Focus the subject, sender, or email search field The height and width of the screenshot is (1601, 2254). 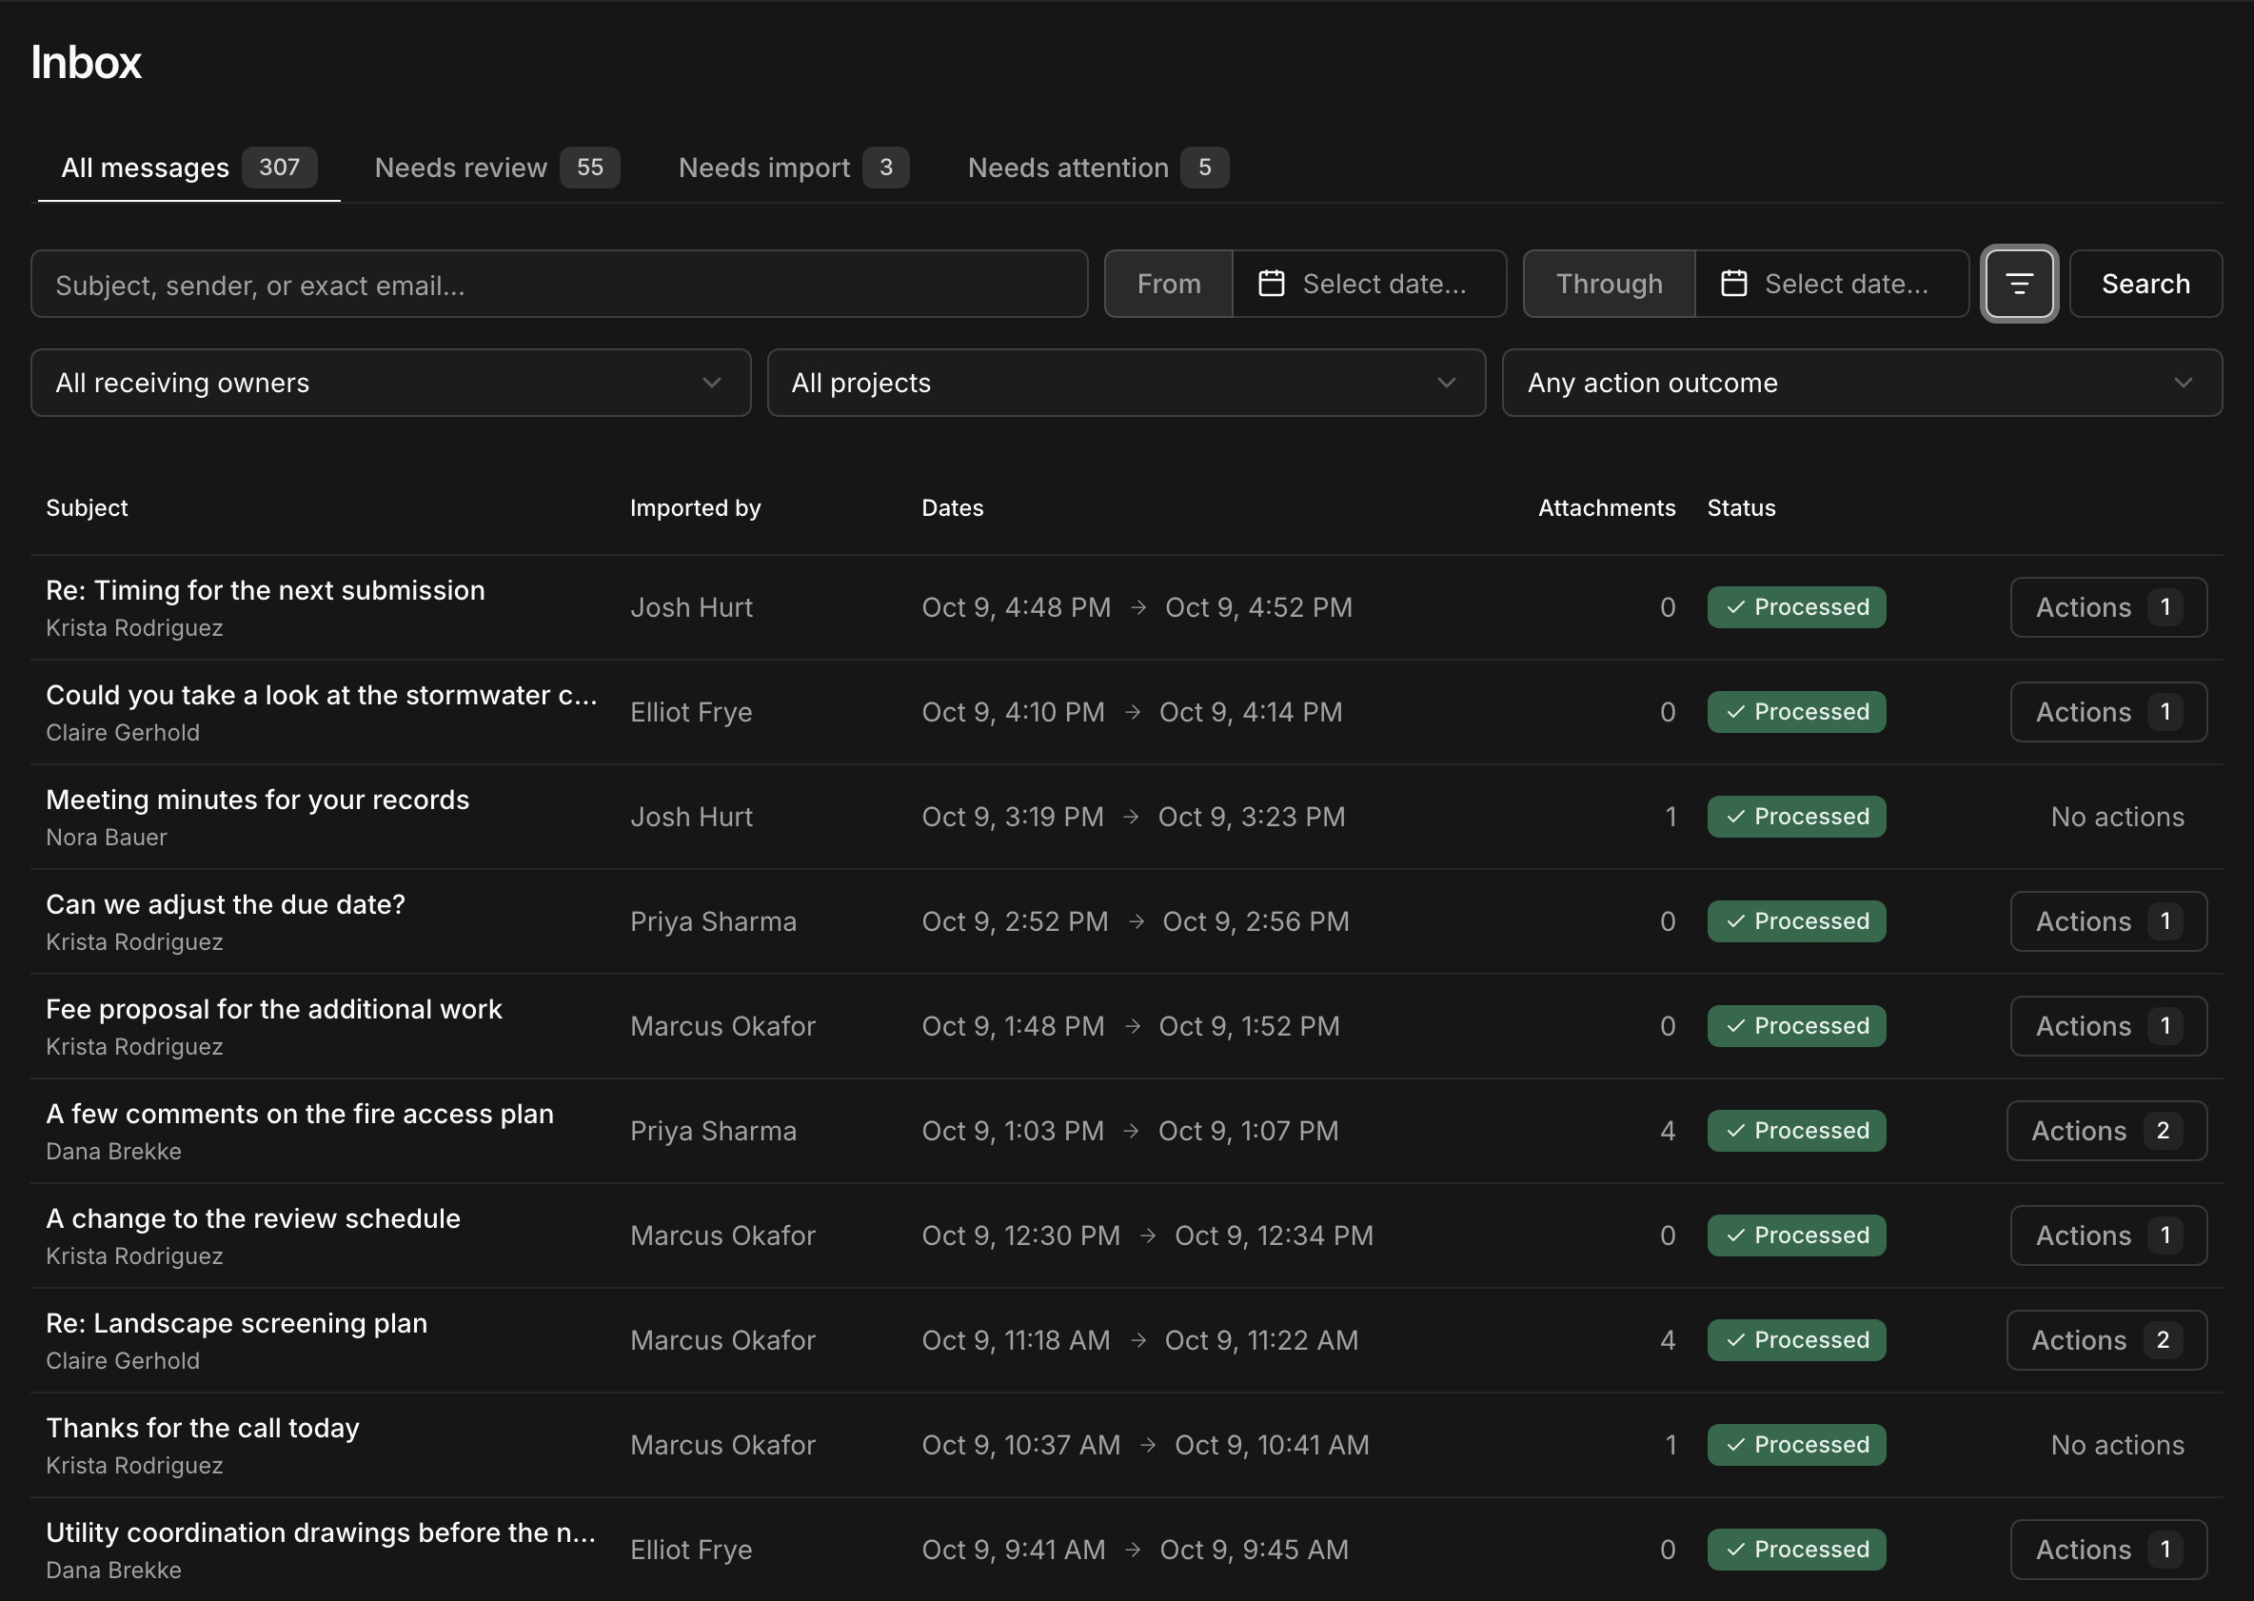tap(559, 284)
